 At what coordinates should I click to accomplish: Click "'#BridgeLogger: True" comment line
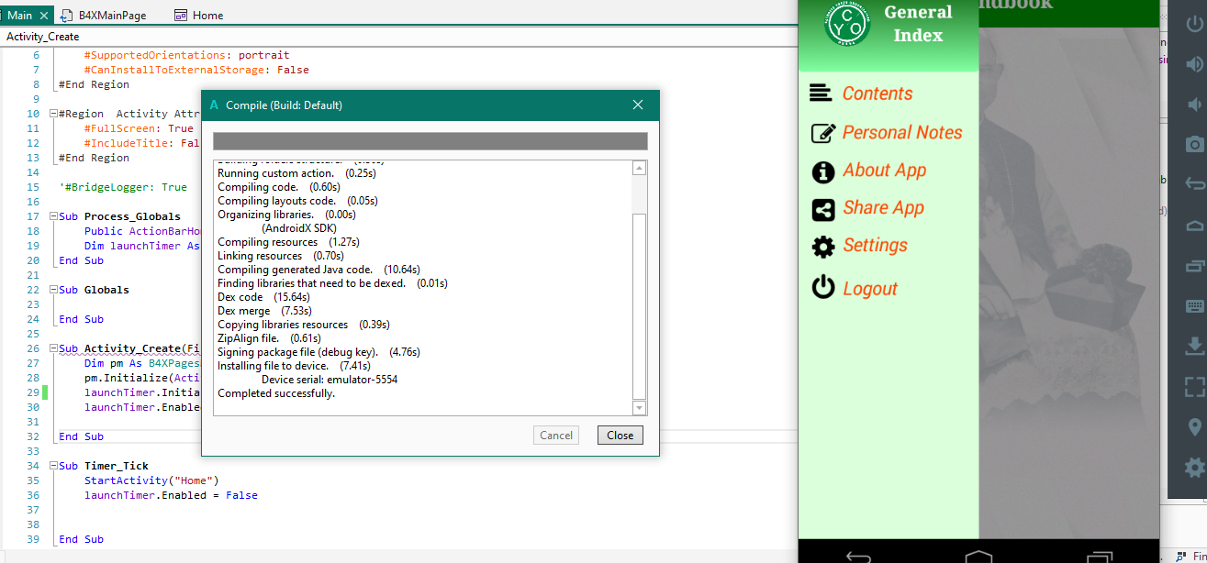coord(122,187)
